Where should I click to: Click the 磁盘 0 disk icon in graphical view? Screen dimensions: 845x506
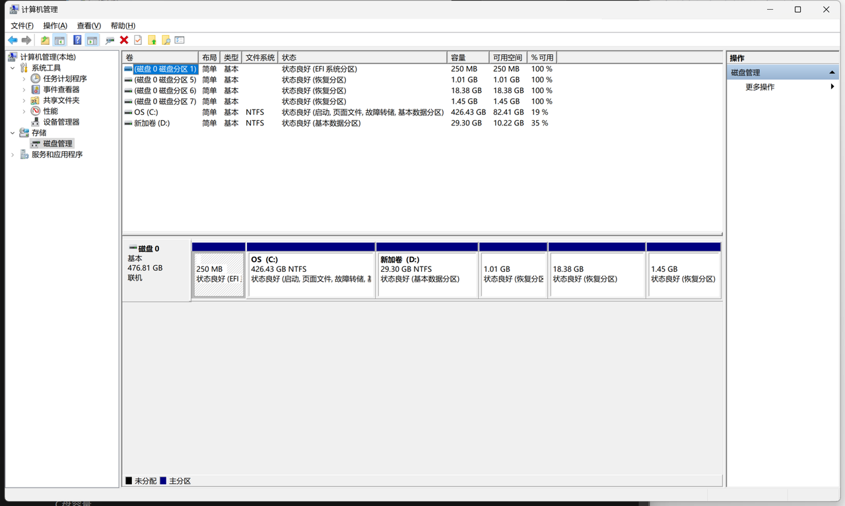click(x=133, y=248)
